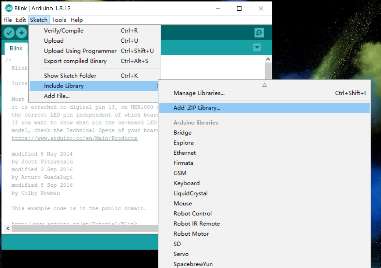Click 'This example code is in the public domain.'
The image size is (381, 268).
[79, 208]
